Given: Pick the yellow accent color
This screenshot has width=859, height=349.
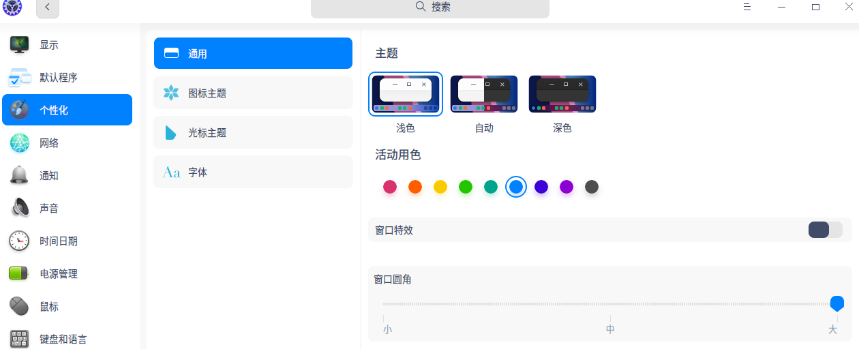Looking at the screenshot, I should (x=440, y=187).
